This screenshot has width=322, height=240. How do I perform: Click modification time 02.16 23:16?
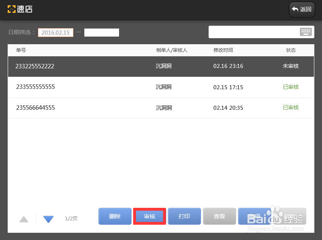point(228,66)
